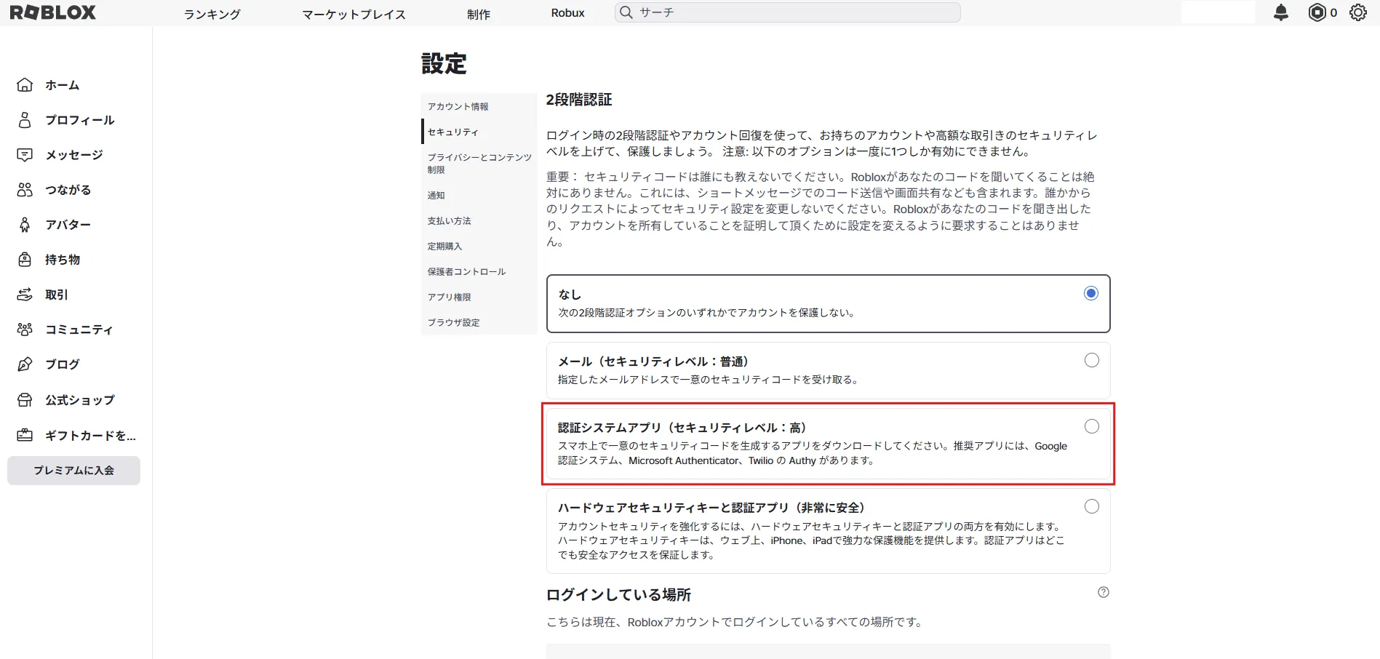Click the ブログ pen icon

coord(25,364)
